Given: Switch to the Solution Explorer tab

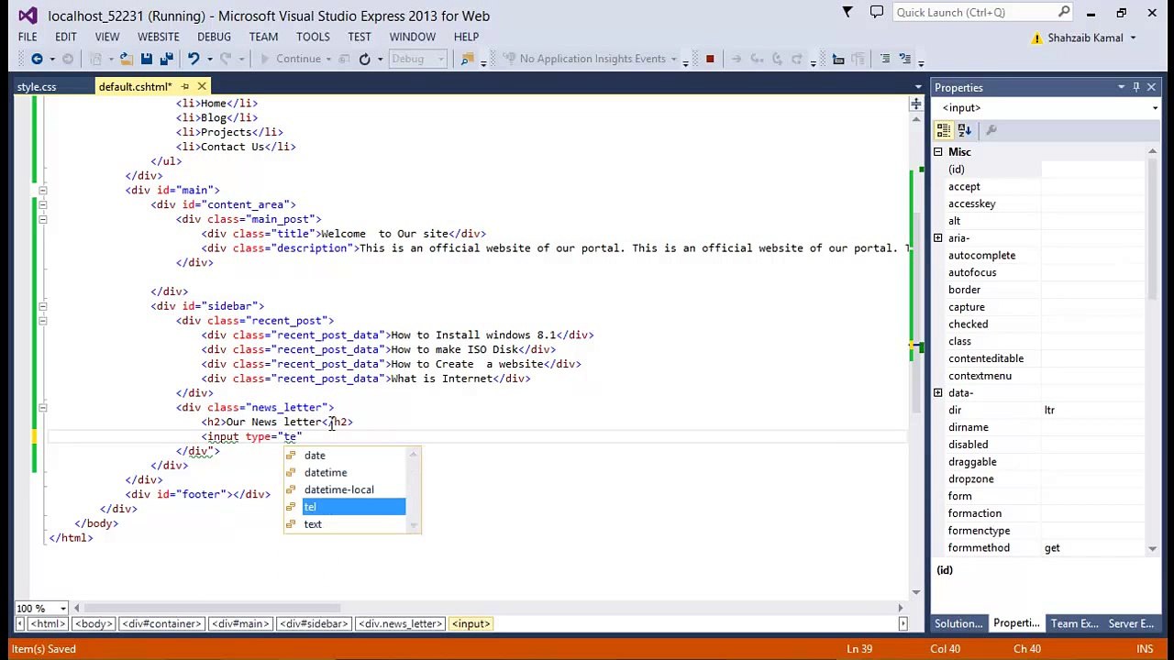Looking at the screenshot, I should pos(958,623).
